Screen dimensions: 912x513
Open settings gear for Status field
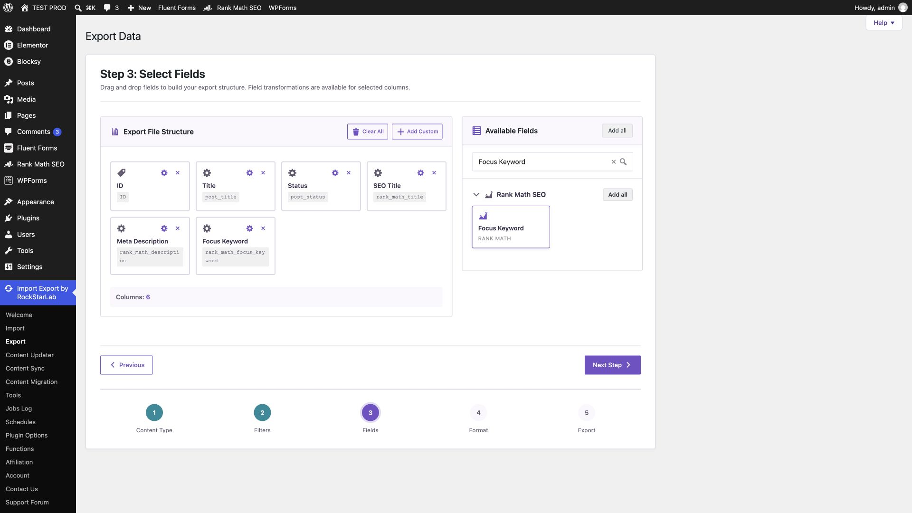pos(335,173)
